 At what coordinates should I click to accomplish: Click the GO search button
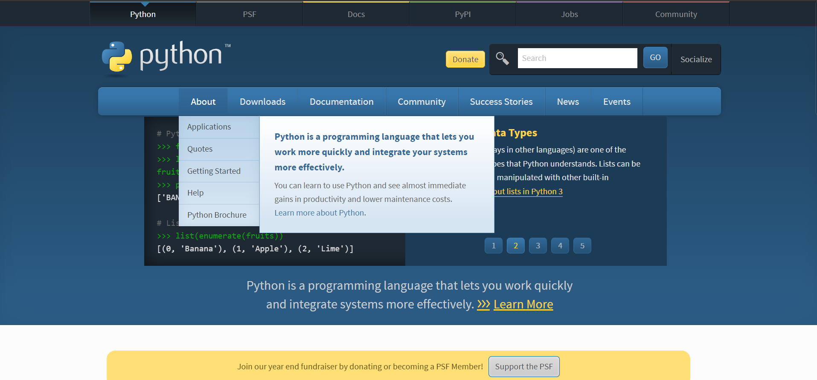coord(655,58)
